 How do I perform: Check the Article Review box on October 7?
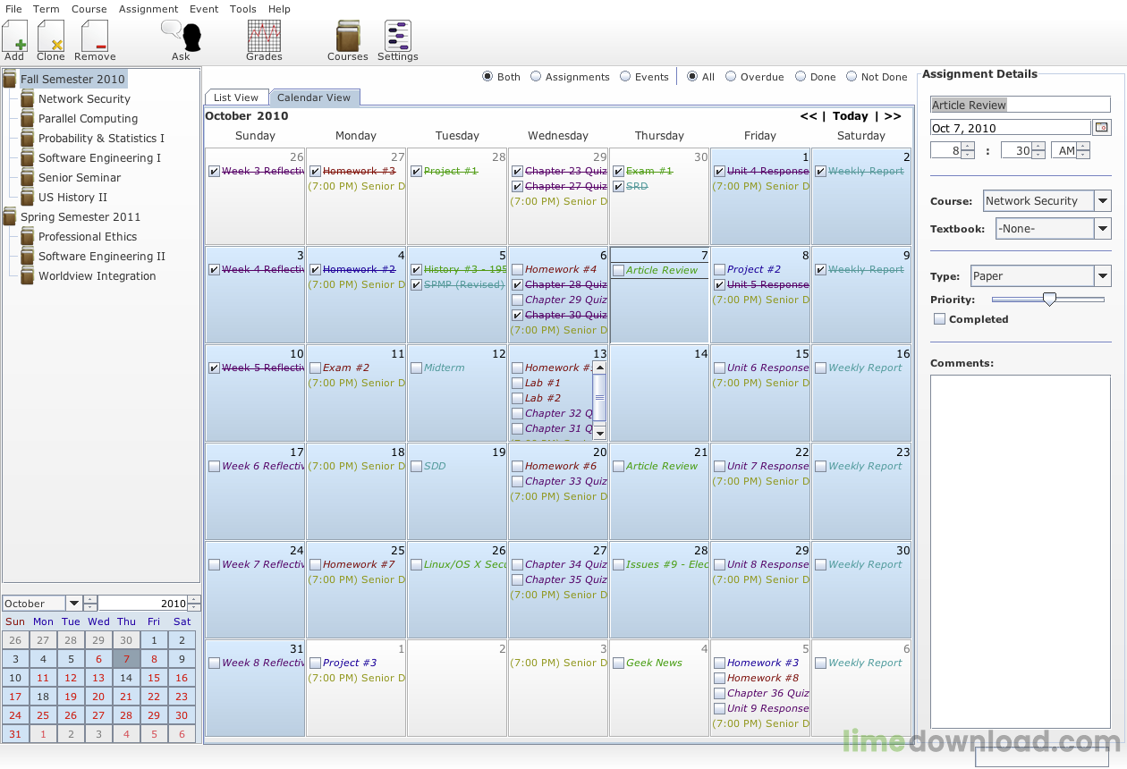point(618,270)
